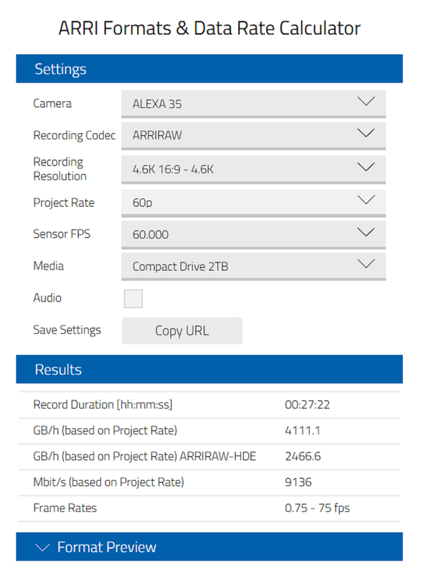Click the Save Settings label
Viewport: 423px width, 569px height.
click(67, 330)
